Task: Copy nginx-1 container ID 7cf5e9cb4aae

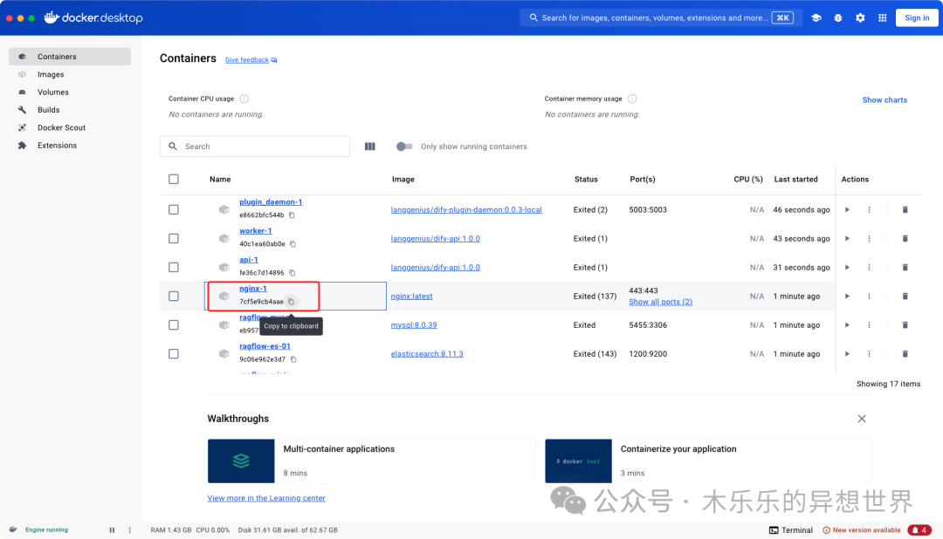Action: (291, 302)
